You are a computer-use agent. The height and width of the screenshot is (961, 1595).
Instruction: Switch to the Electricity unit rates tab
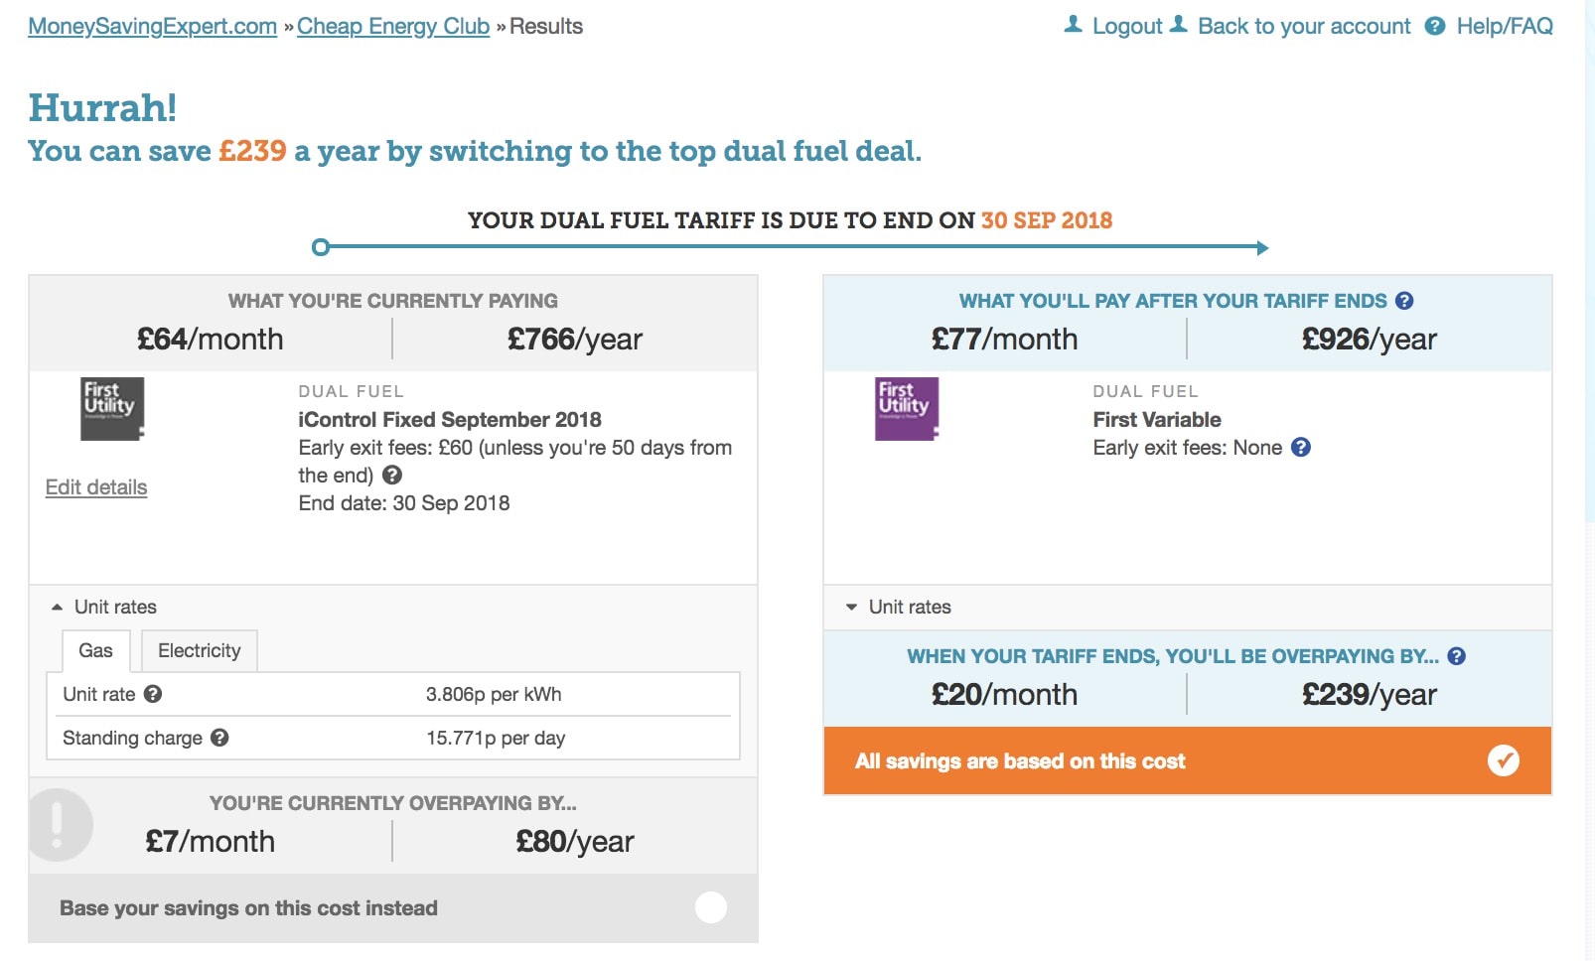point(199,651)
